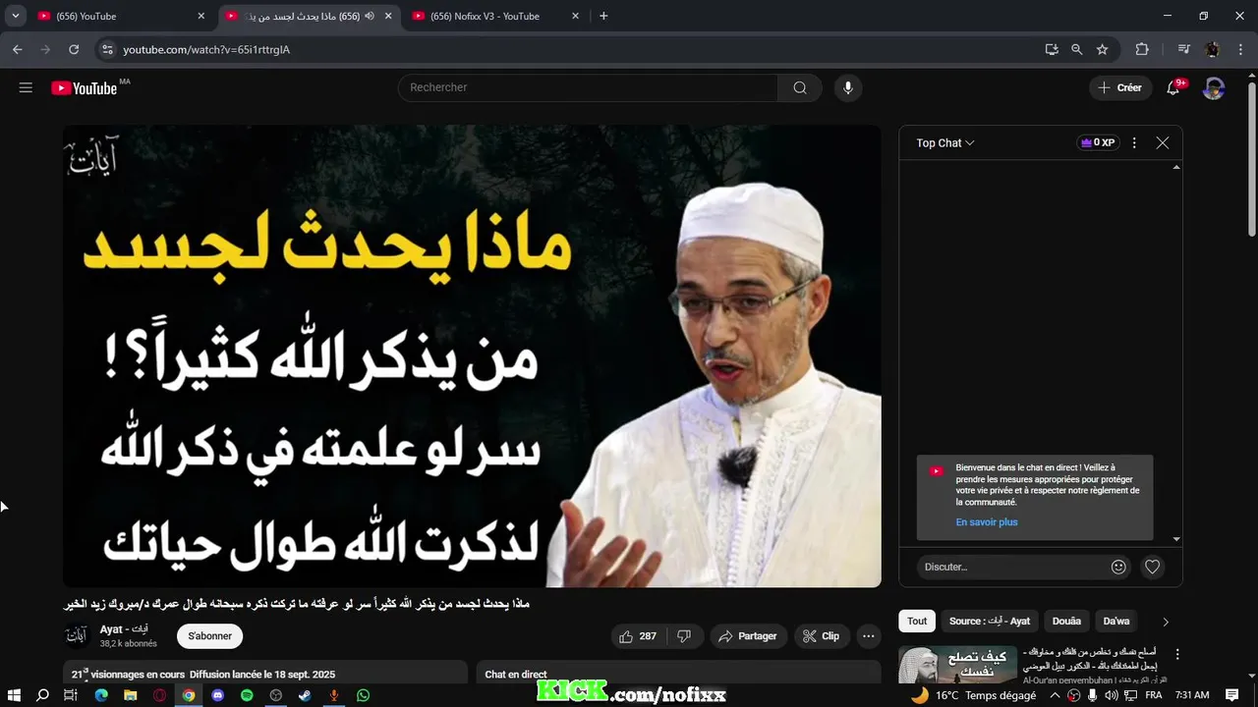This screenshot has height=707, width=1258.
Task: Dislike the video with thumbs-down
Action: pyautogui.click(x=684, y=636)
